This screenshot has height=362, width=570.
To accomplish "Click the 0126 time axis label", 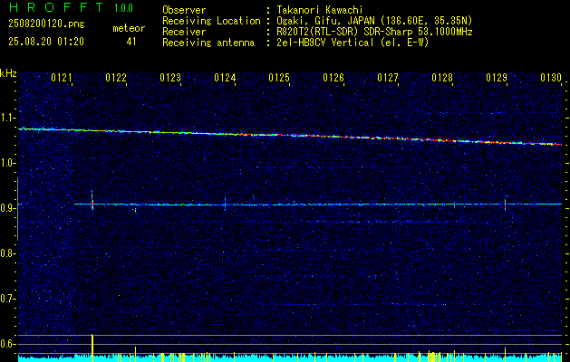I will [x=333, y=78].
